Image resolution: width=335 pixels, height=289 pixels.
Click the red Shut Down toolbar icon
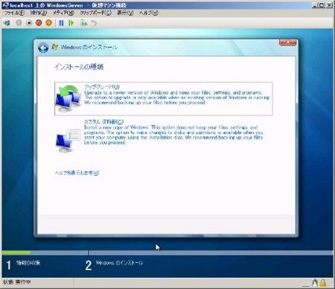(x=39, y=23)
